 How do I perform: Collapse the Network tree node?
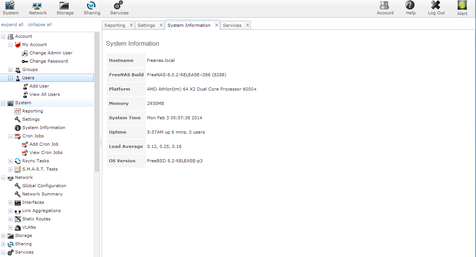(x=3, y=177)
